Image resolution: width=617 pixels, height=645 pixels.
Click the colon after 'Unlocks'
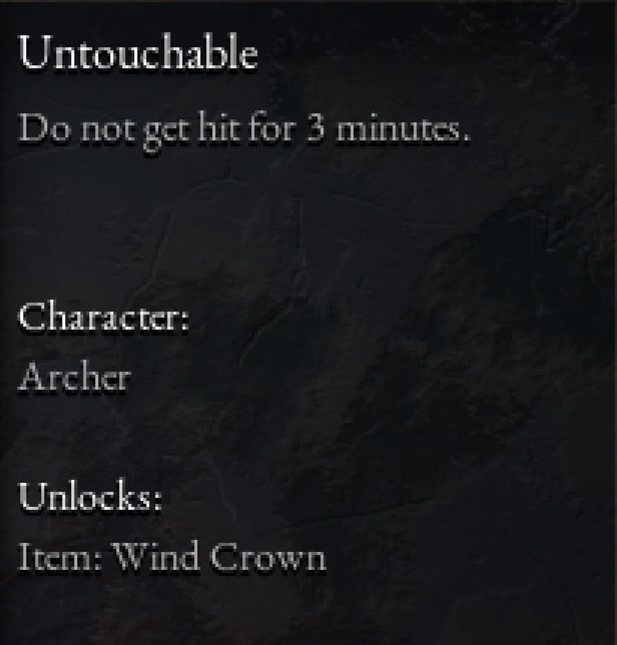click(x=158, y=501)
